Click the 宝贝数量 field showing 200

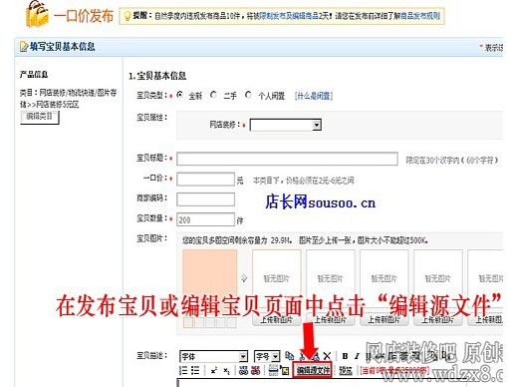205,219
